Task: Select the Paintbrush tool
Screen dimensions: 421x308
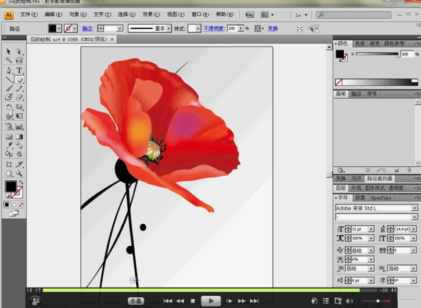Action: (9, 88)
